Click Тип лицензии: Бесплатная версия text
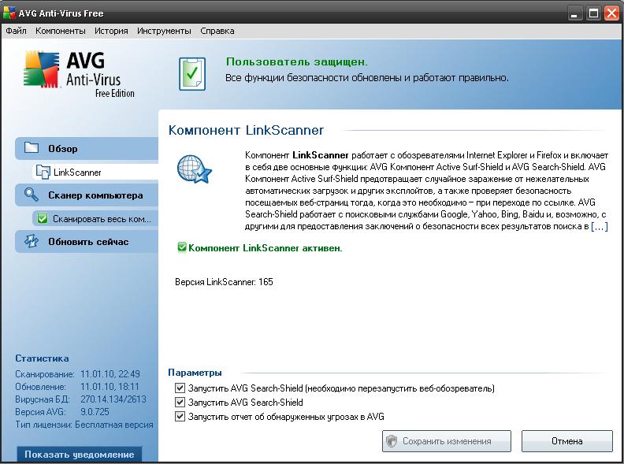Viewport: 624px width, 464px height. click(84, 425)
